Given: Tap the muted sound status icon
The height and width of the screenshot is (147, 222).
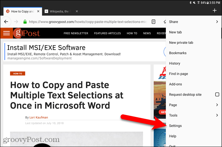Looking at the screenshot, I should [x=194, y=3].
